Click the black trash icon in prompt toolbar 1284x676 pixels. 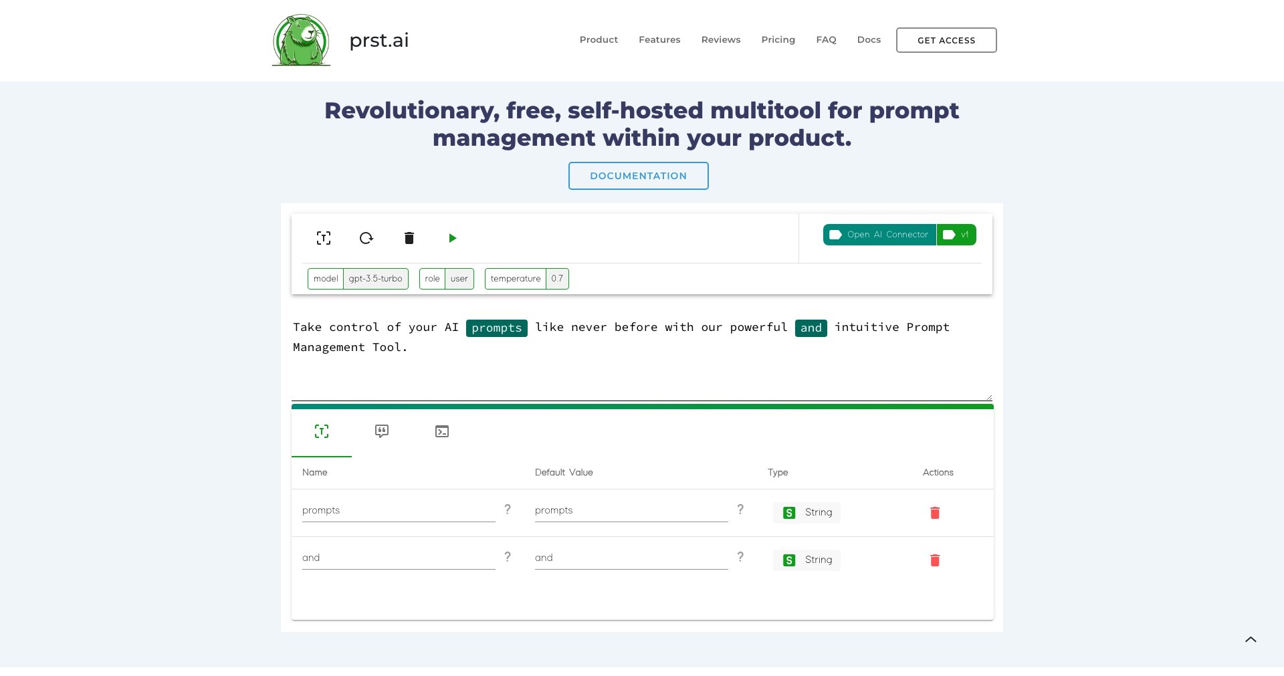(x=409, y=238)
